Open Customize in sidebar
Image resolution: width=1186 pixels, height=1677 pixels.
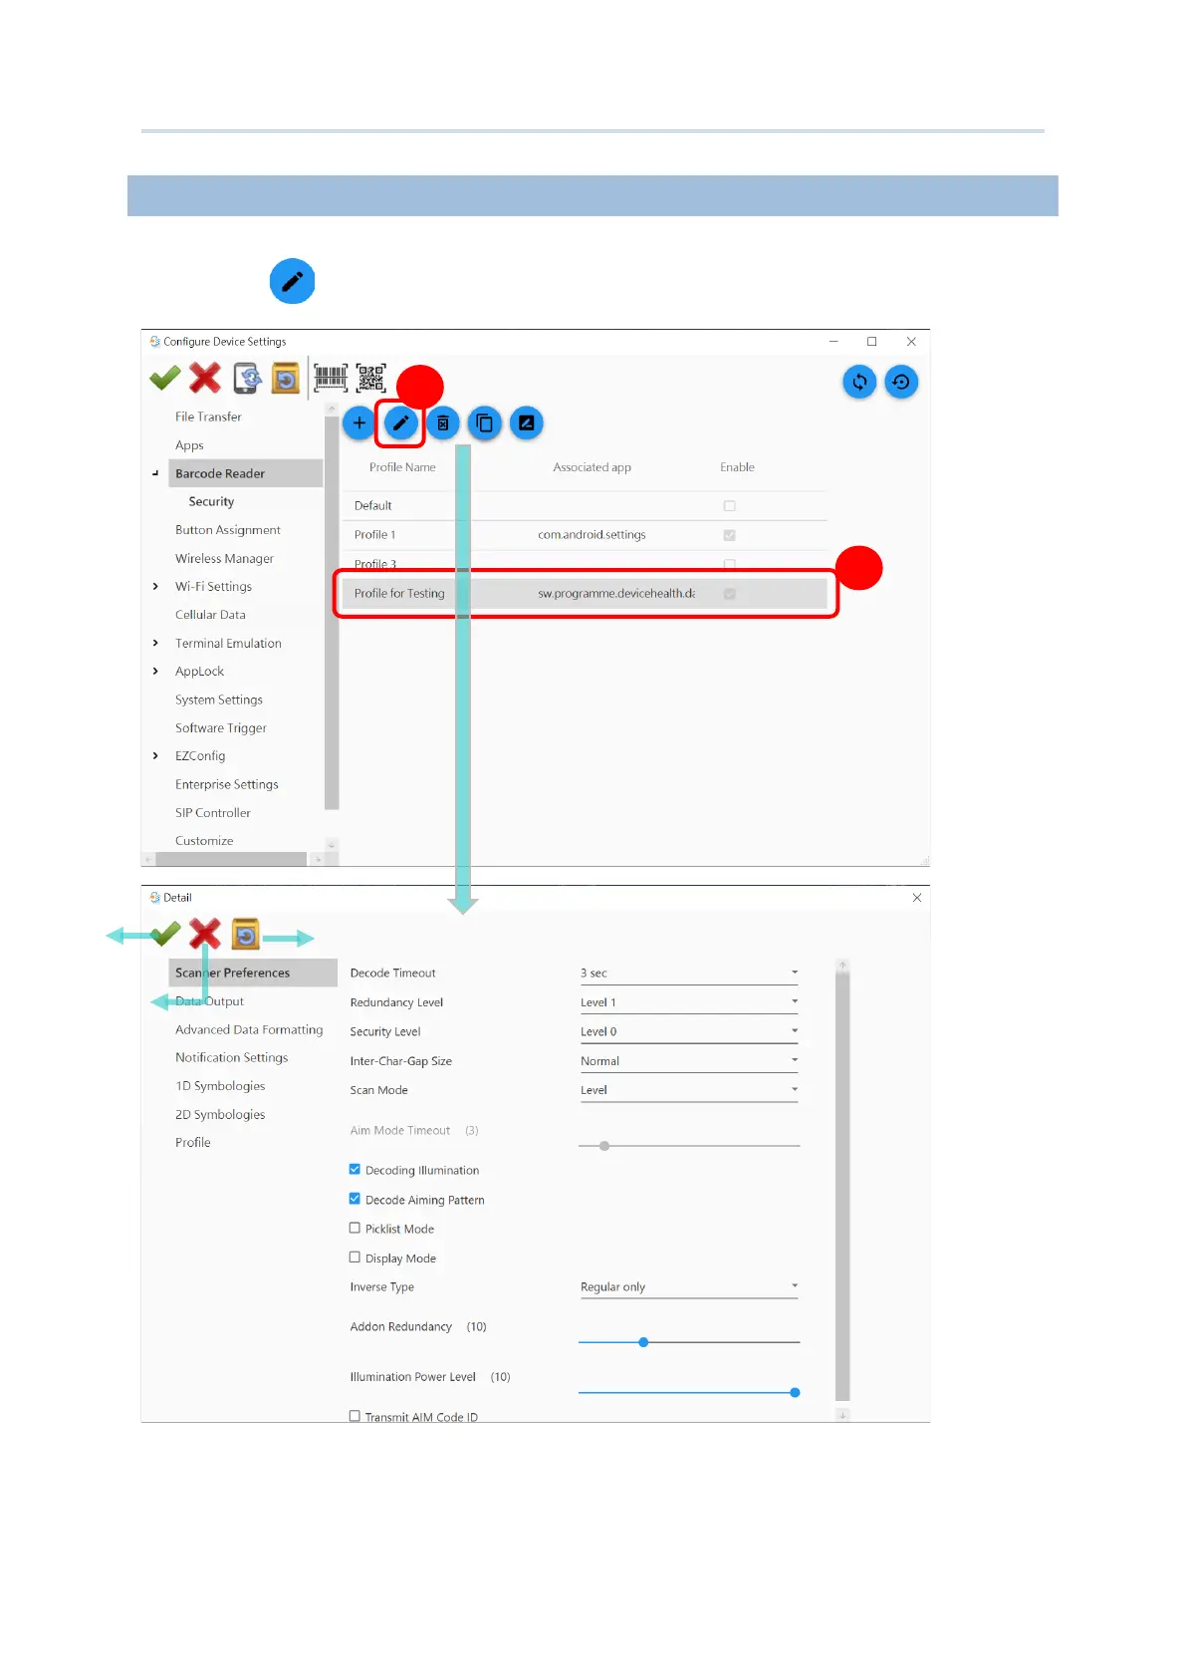[204, 841]
